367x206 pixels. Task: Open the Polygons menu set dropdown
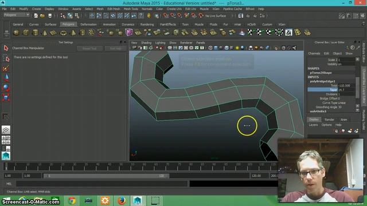(17, 15)
